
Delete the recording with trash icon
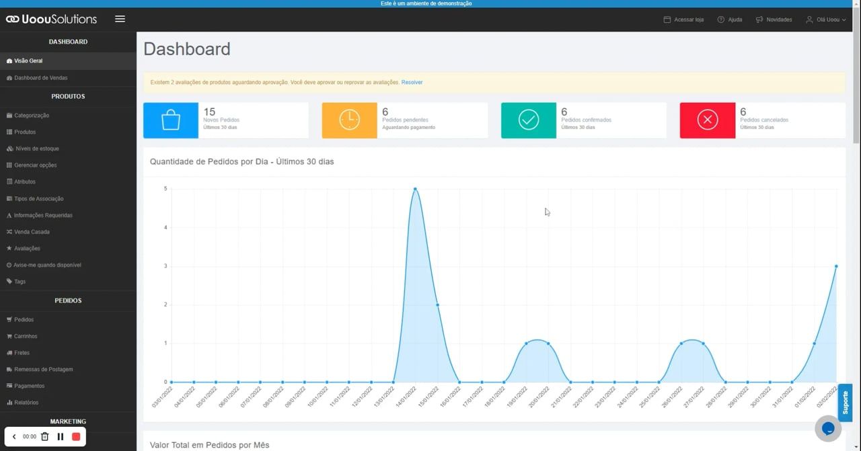tap(45, 437)
